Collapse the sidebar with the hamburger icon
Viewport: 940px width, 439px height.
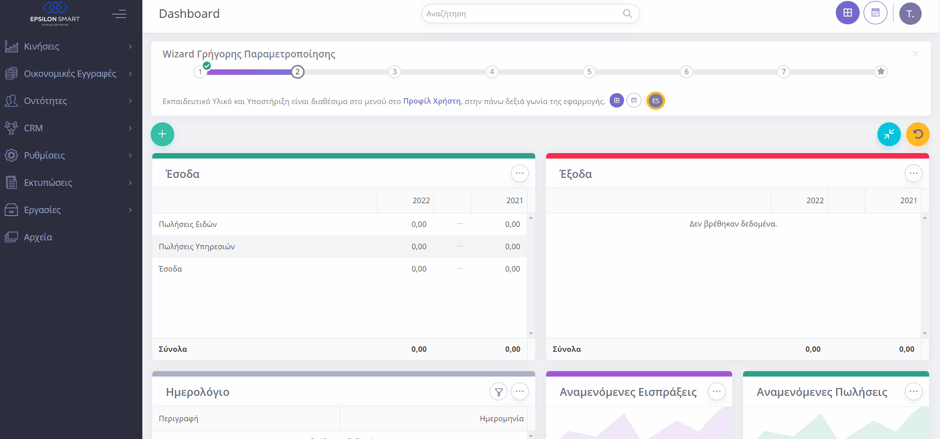pyautogui.click(x=119, y=14)
